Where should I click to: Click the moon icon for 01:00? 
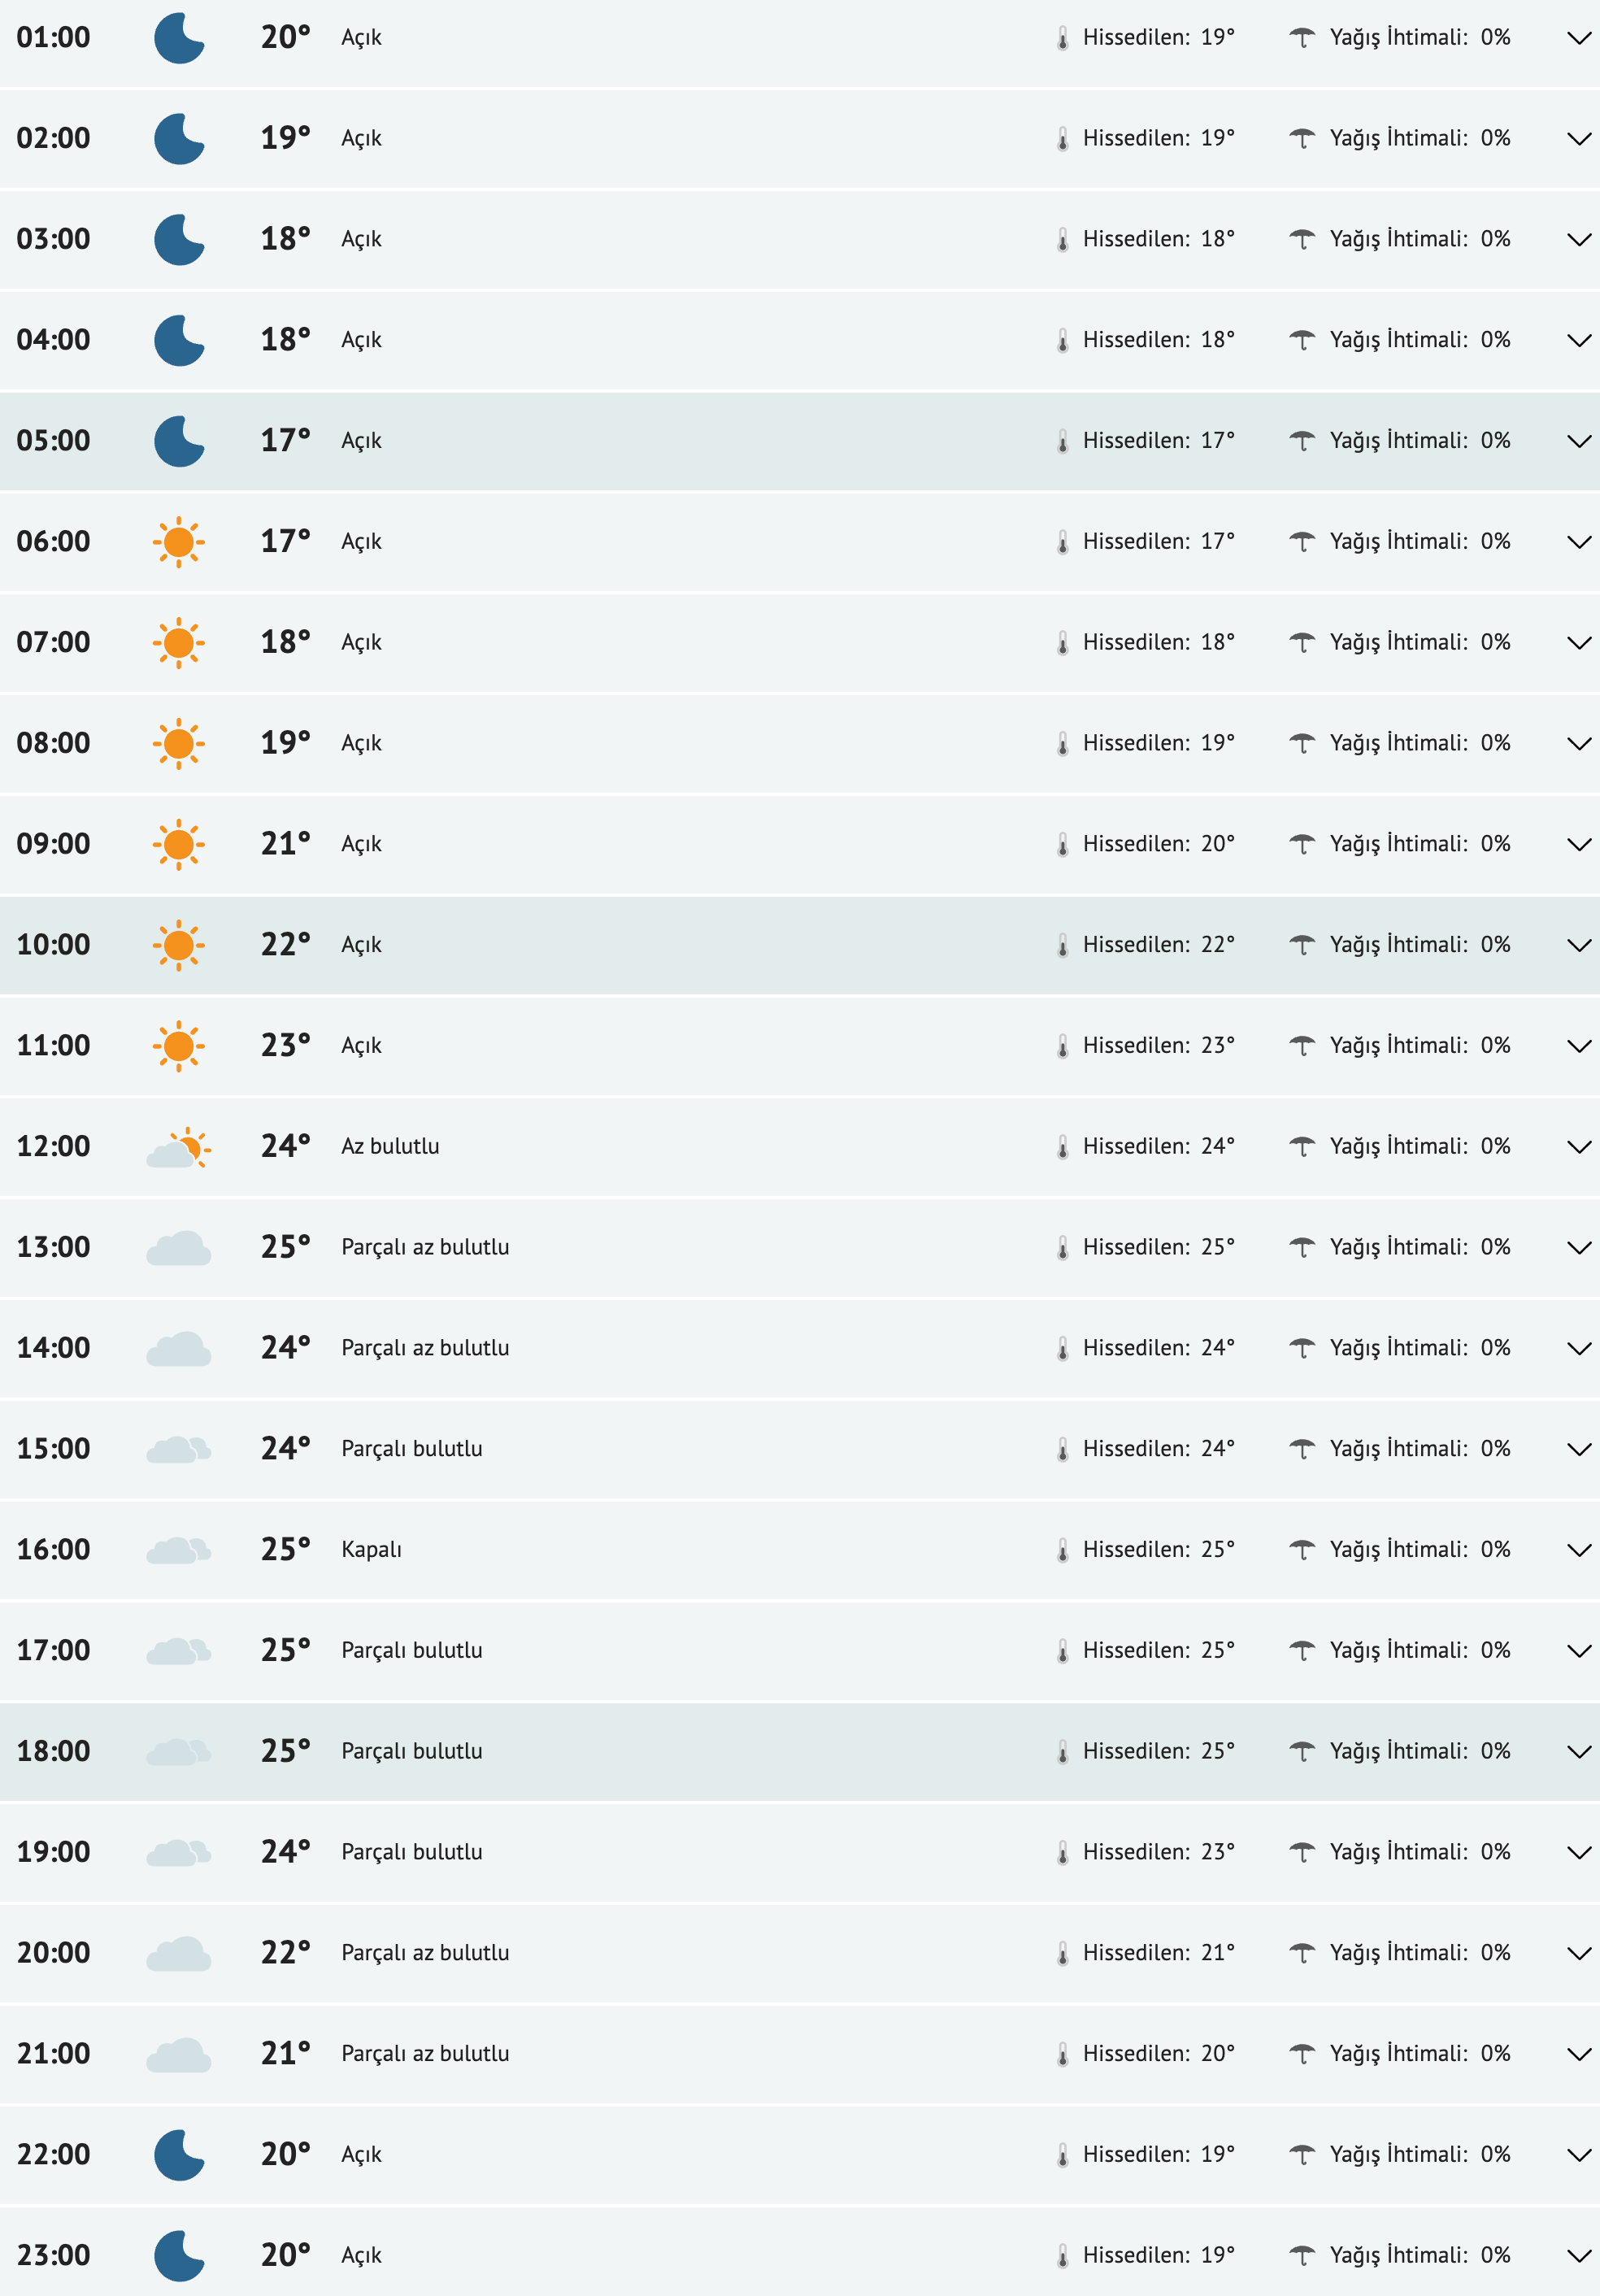[179, 38]
